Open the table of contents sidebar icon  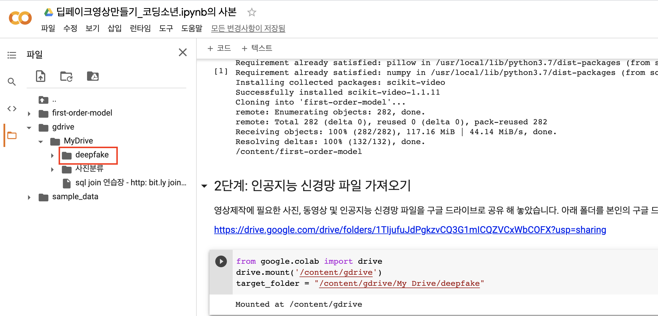[12, 55]
